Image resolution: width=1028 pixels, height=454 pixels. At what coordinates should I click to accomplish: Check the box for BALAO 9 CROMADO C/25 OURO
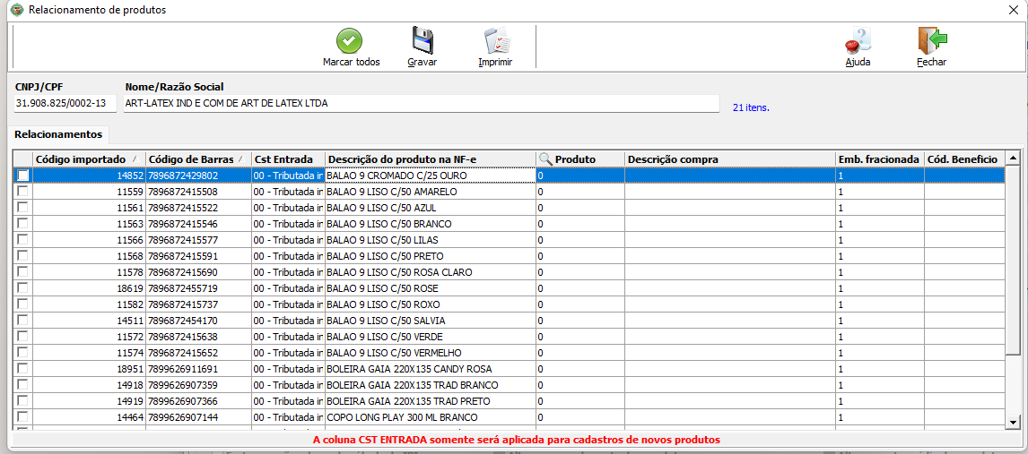(x=23, y=176)
